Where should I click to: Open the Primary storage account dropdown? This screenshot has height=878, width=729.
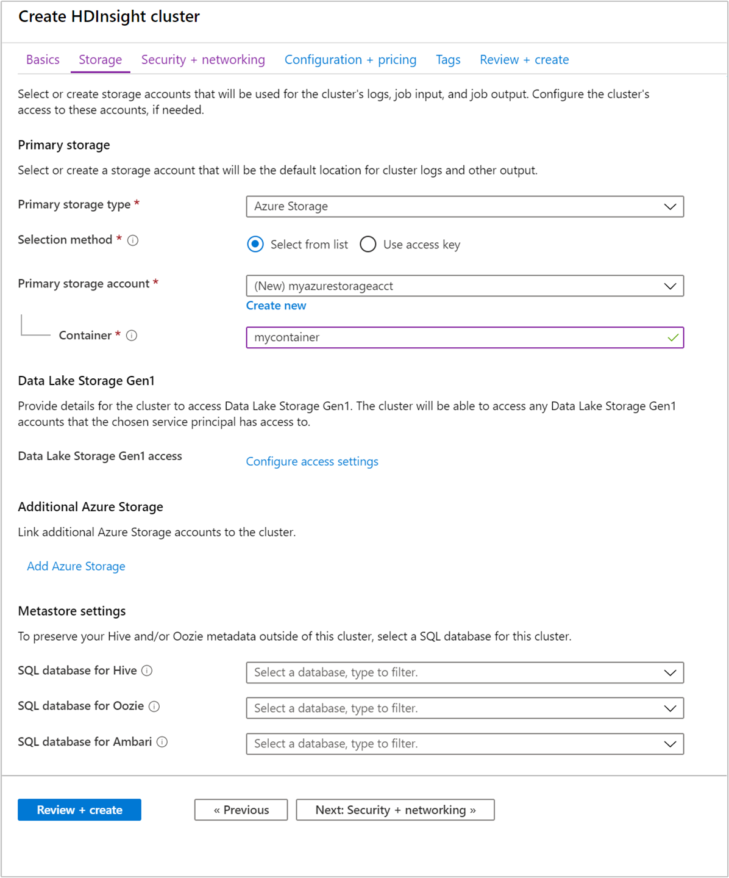pyautogui.click(x=670, y=286)
